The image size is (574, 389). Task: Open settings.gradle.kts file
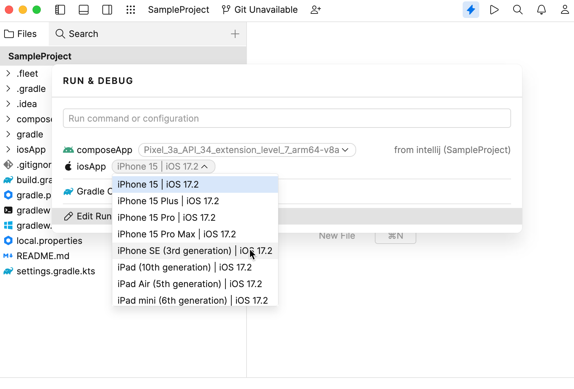[x=56, y=271]
